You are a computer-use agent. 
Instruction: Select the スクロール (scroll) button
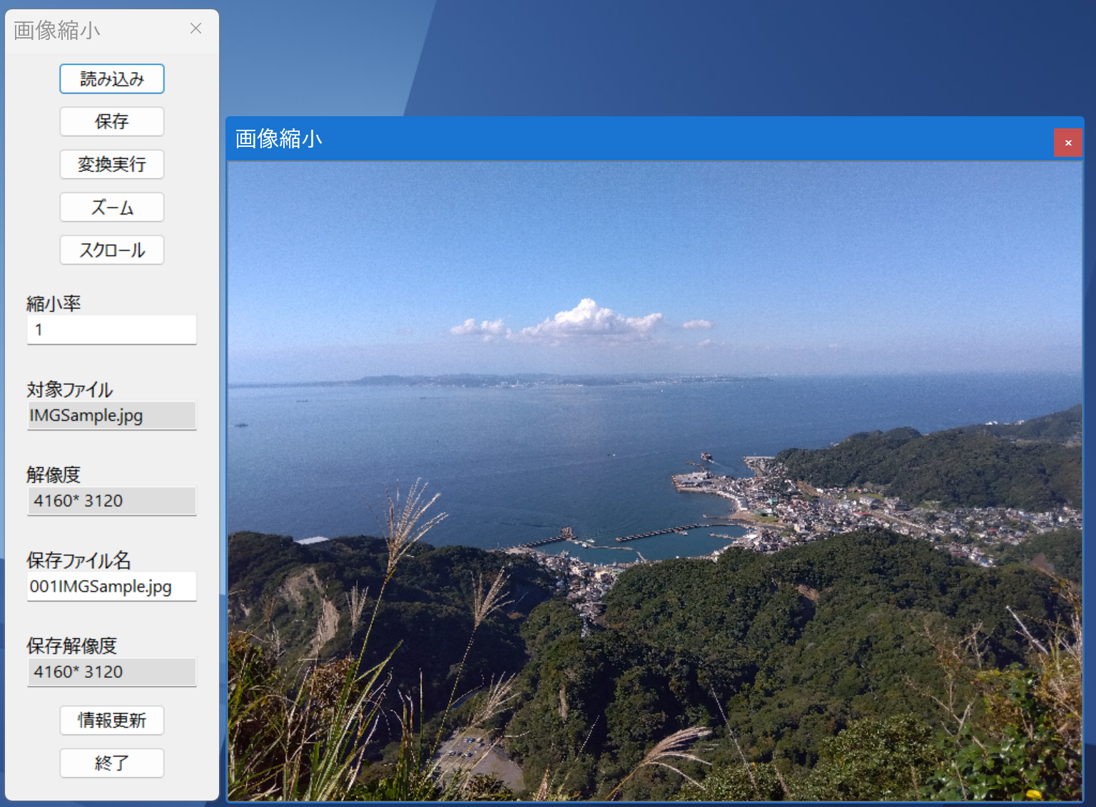coord(112,250)
